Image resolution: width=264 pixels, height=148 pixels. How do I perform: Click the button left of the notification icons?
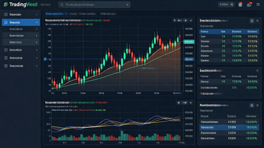(226, 4)
